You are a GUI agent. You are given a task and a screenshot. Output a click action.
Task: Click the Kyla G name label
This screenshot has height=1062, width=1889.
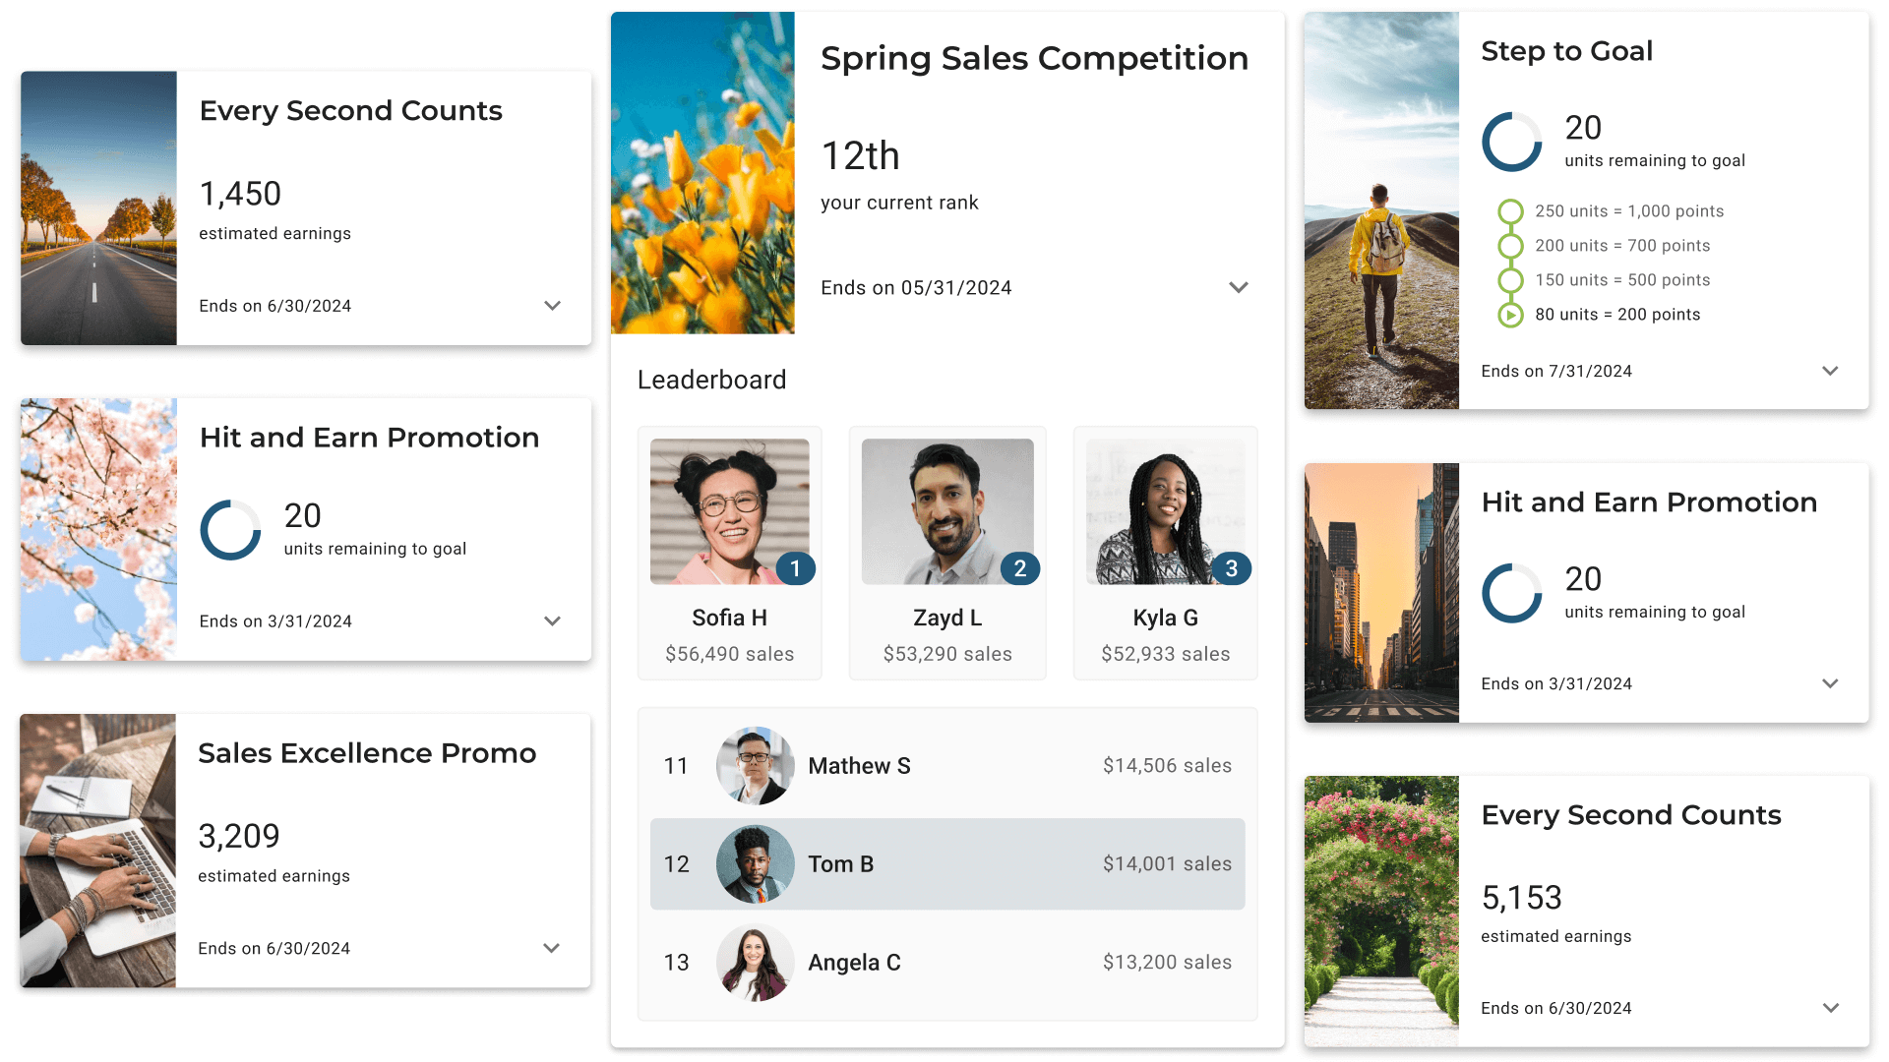(x=1165, y=618)
